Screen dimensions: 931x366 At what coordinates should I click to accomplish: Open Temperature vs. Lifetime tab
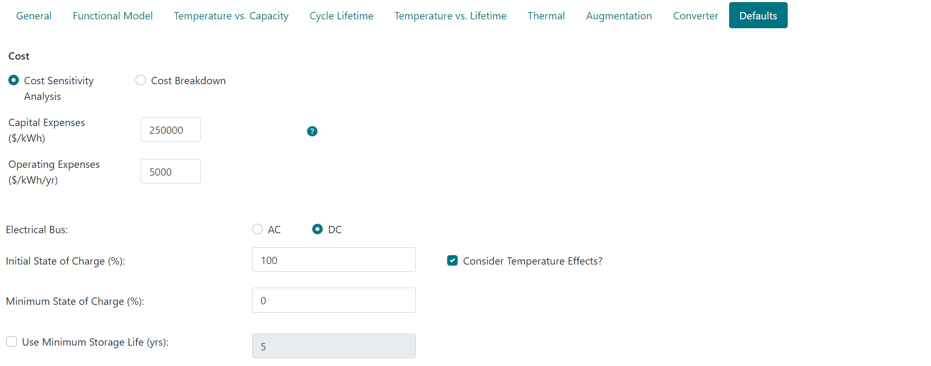click(450, 16)
